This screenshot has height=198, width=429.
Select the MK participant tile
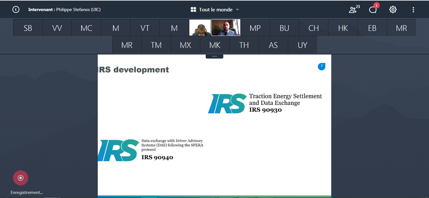point(214,45)
